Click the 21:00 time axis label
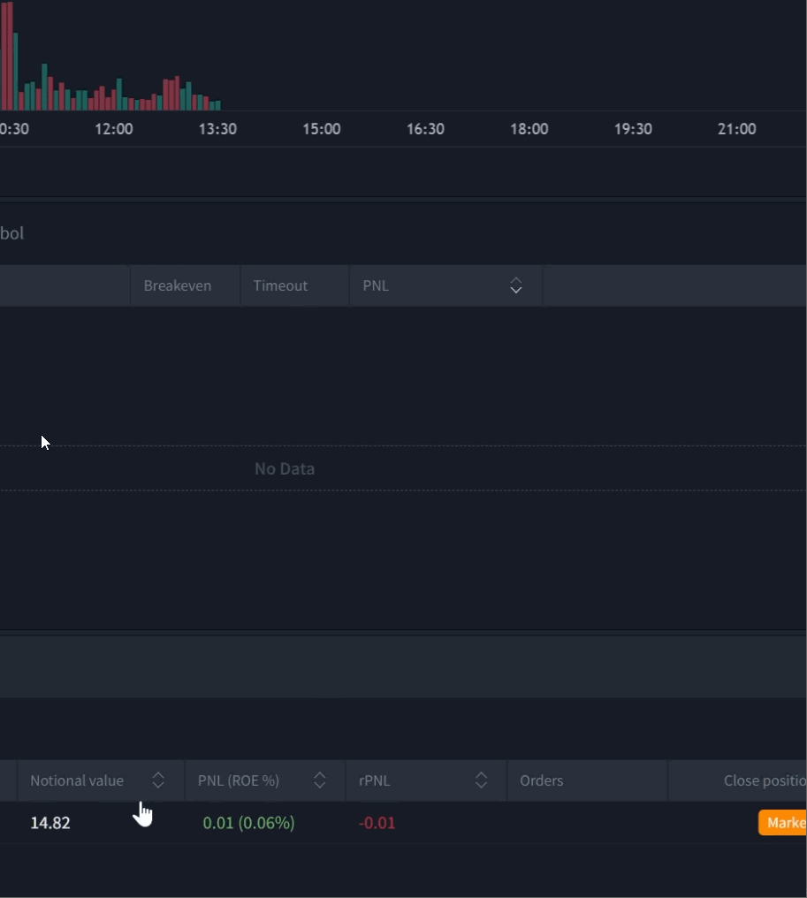The image size is (807, 898). pos(736,129)
